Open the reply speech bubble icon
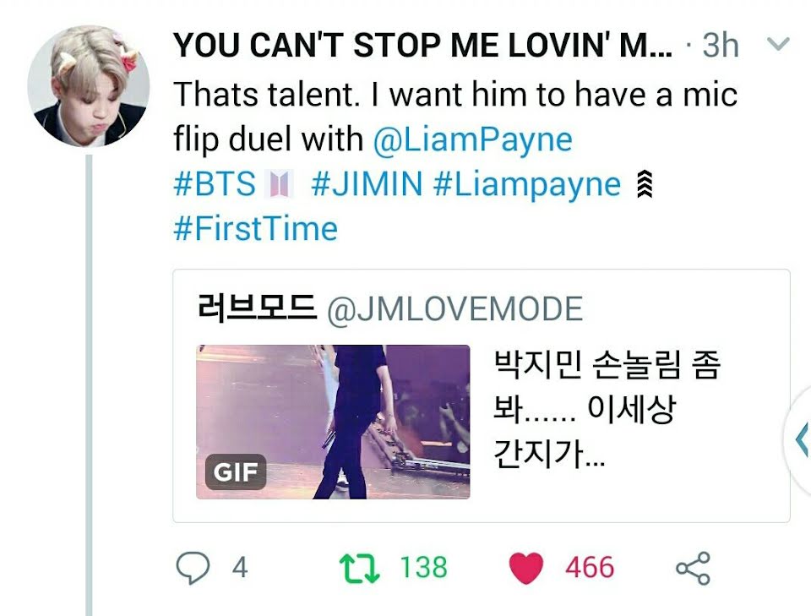This screenshot has height=616, width=811. pyautogui.click(x=193, y=567)
